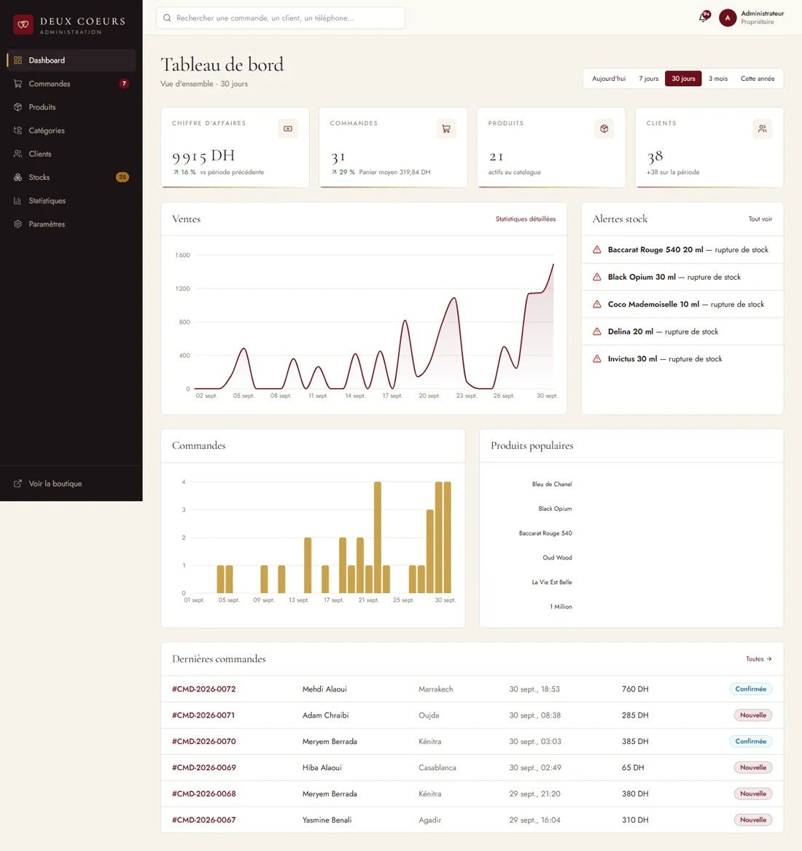Click the Coco Mademoiselle 10 ml alert
The height and width of the screenshot is (851, 802).
tap(682, 304)
